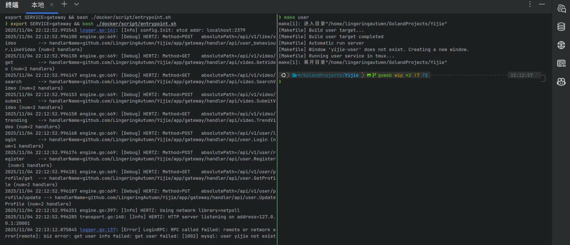
Task: Click the OS logo icon in shell prompt
Action: (283, 76)
